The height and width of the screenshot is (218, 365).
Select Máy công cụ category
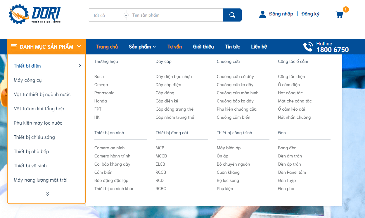pos(28,80)
